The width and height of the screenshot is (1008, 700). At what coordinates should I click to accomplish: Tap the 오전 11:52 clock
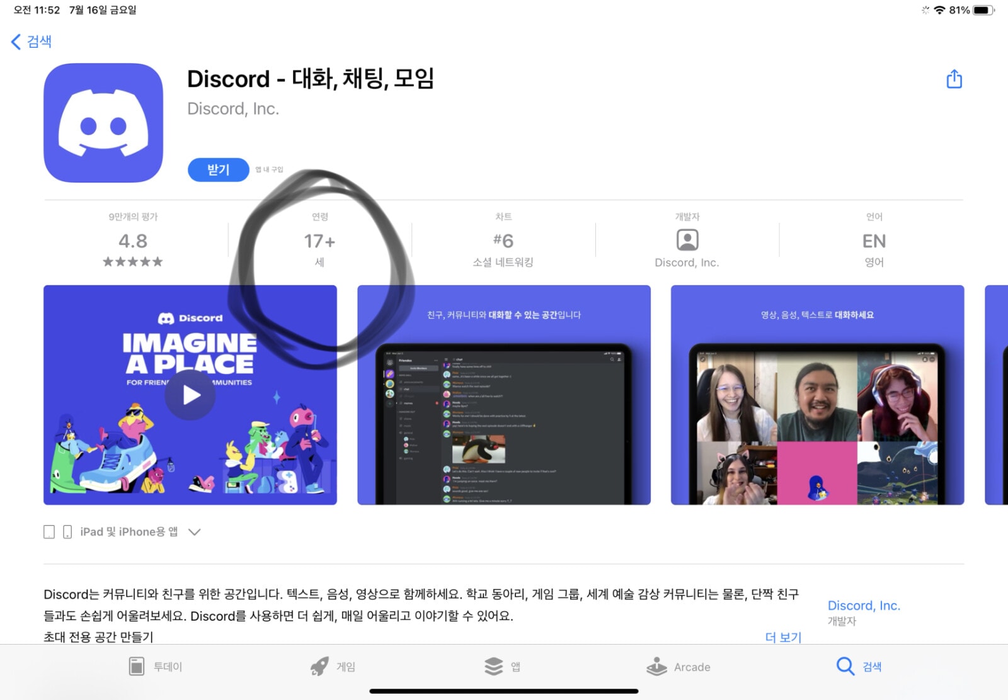tap(37, 10)
